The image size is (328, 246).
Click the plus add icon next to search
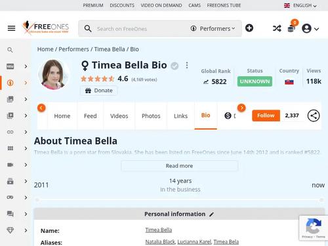[x=249, y=28]
